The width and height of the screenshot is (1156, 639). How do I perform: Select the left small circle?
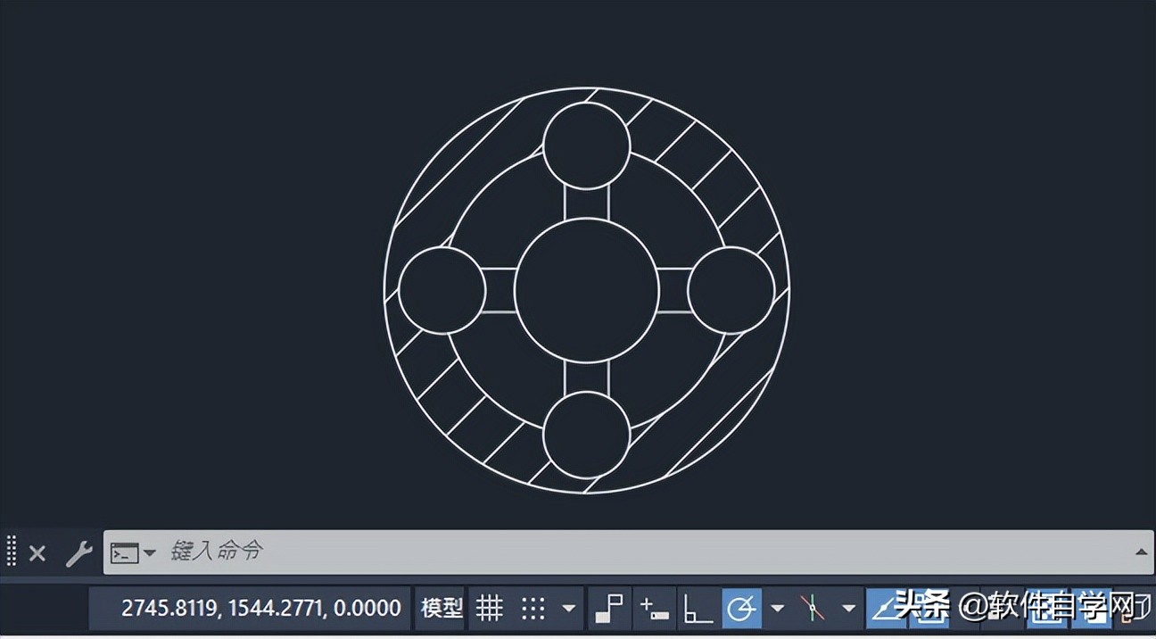point(442,290)
